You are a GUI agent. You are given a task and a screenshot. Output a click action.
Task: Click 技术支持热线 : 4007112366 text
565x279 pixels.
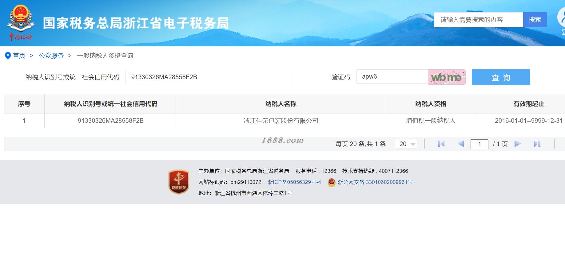(x=375, y=171)
